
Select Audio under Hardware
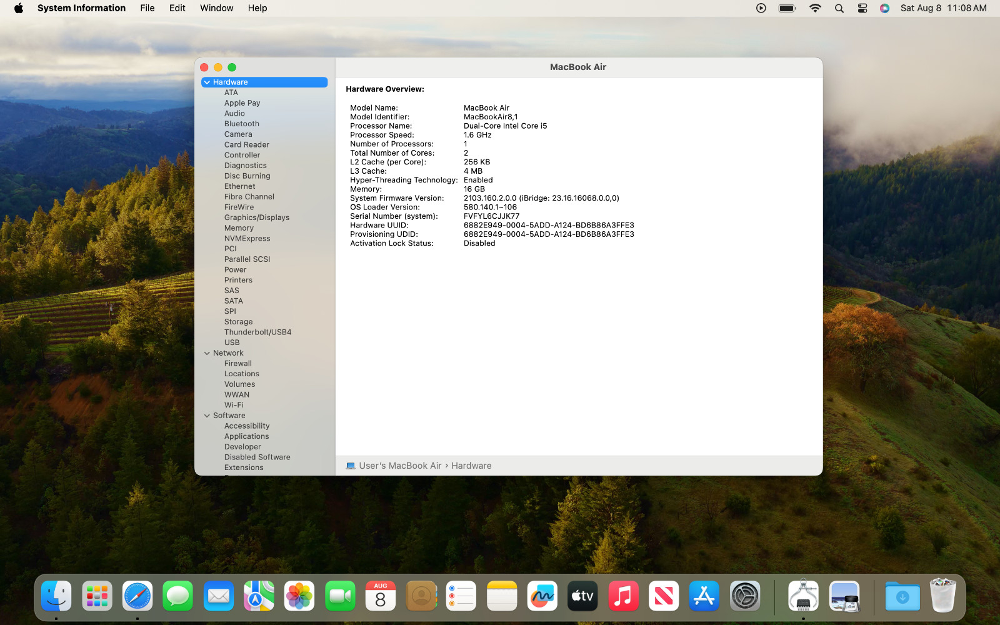[x=234, y=114]
